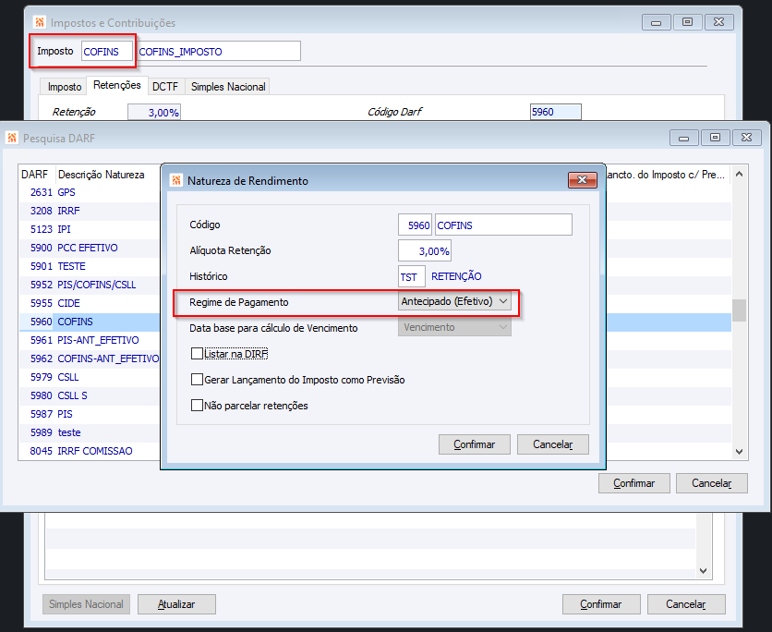
Task: Close the Natureza de Rendimento dialog
Action: [583, 180]
